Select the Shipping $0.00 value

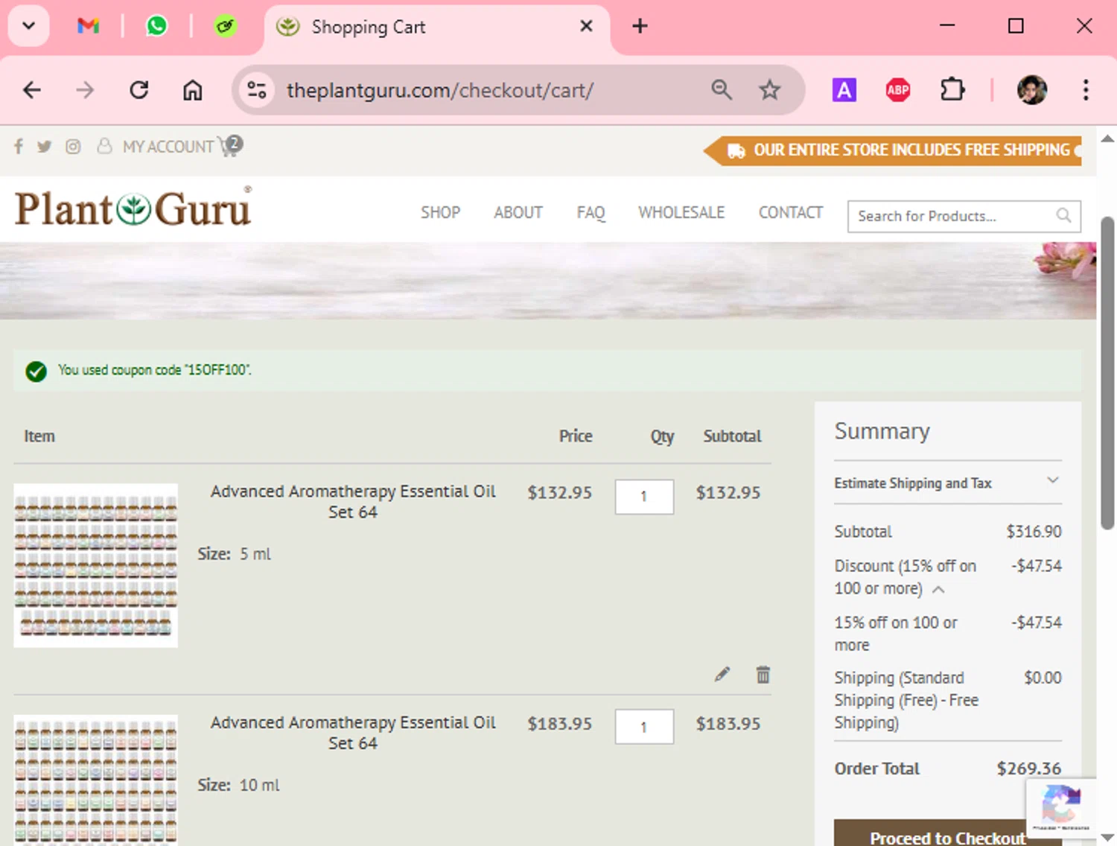pyautogui.click(x=1043, y=678)
